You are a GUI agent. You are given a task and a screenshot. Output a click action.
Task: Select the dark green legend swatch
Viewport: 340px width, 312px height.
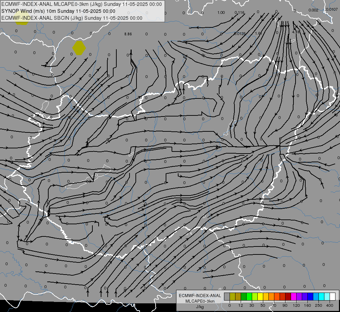(244, 296)
